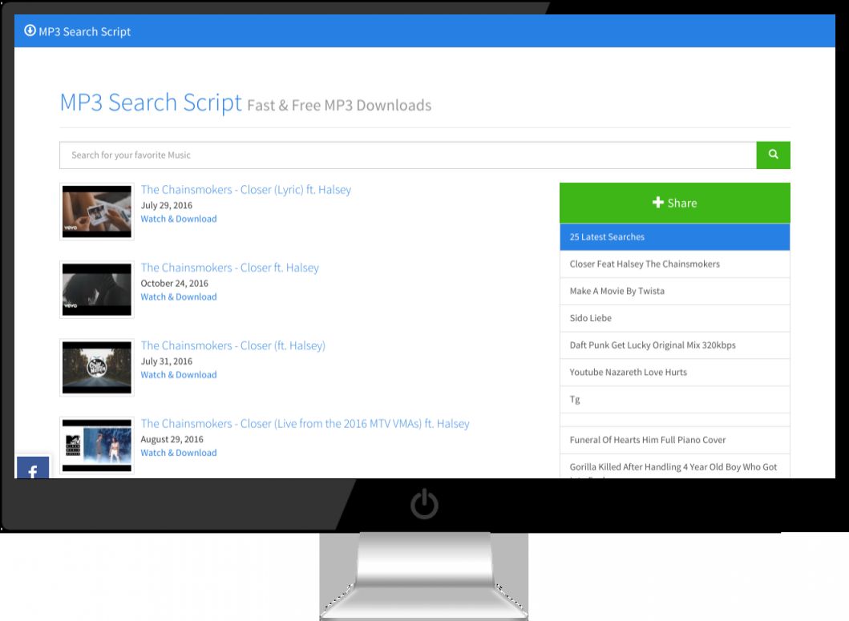
Task: Open the Sido Liebe recent search
Action: pyautogui.click(x=592, y=318)
